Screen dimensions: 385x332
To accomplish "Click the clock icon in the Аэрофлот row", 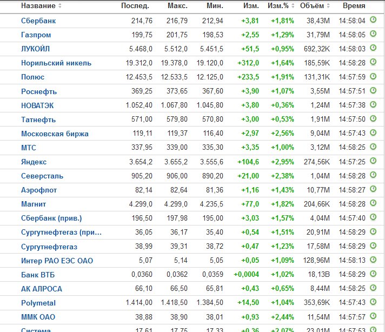I will pyautogui.click(x=373, y=189).
